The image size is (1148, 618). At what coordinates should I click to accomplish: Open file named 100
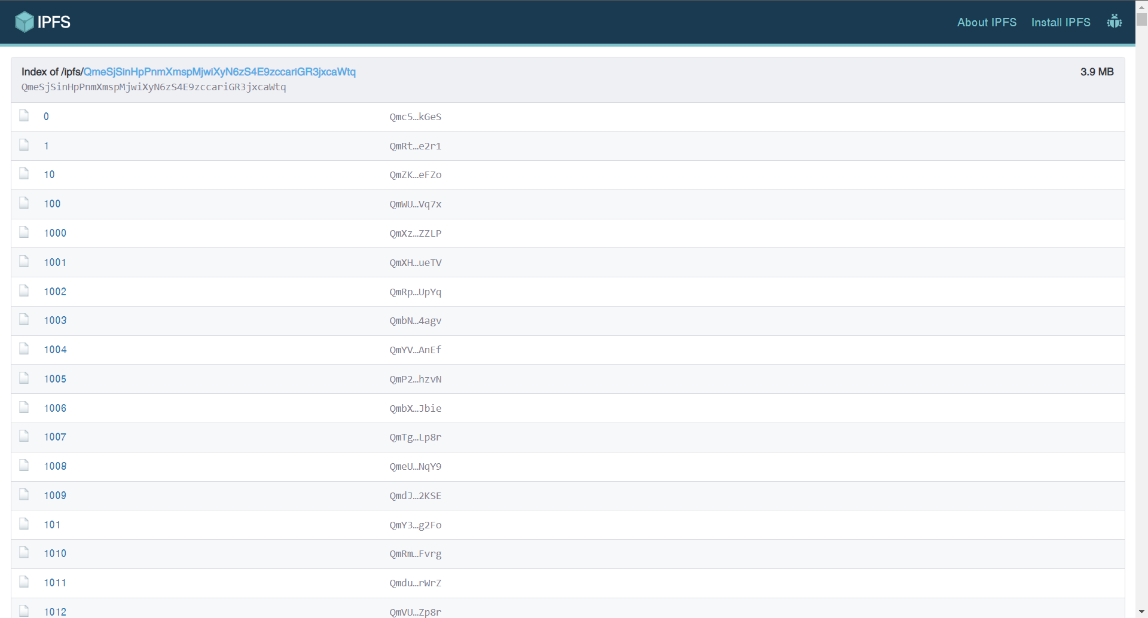(52, 204)
